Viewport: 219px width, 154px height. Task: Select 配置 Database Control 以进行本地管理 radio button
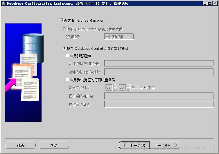coord(64,48)
